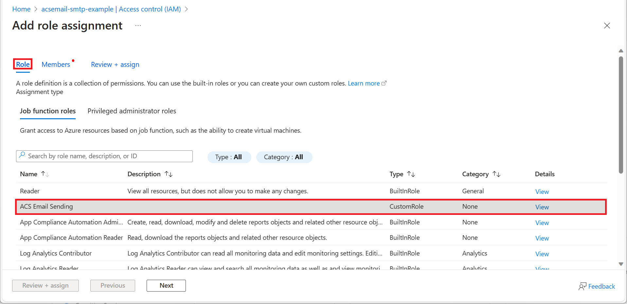
Task: Sort roles by Type column arrows
Action: tap(411, 174)
